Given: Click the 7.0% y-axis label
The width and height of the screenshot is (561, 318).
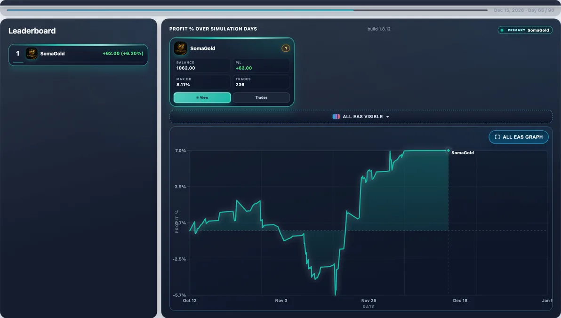Looking at the screenshot, I should click(x=180, y=151).
